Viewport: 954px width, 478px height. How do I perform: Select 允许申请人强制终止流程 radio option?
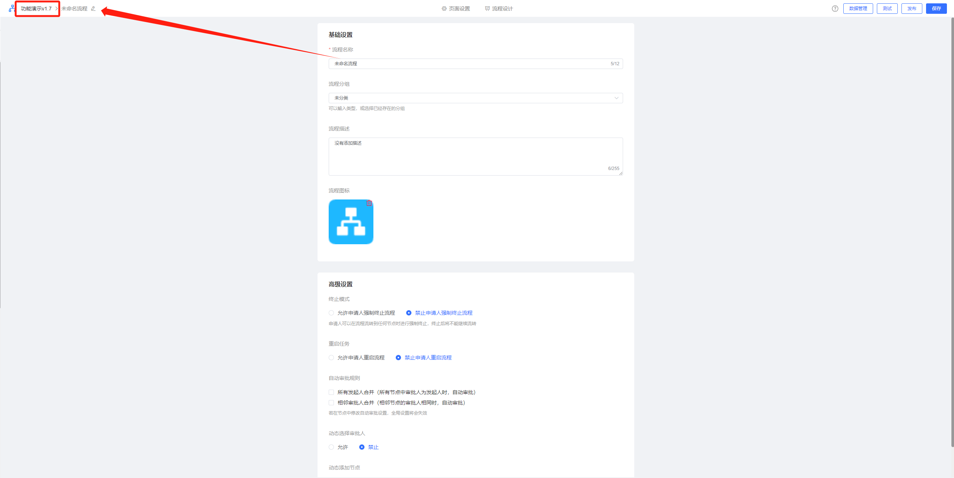pos(331,313)
